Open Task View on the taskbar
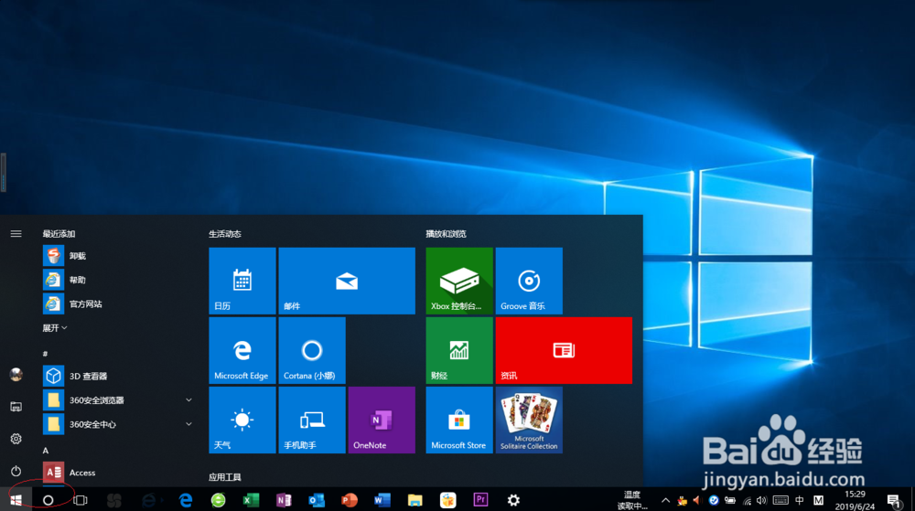915x511 pixels. 81,500
